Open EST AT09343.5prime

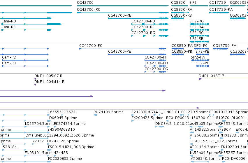206,159
